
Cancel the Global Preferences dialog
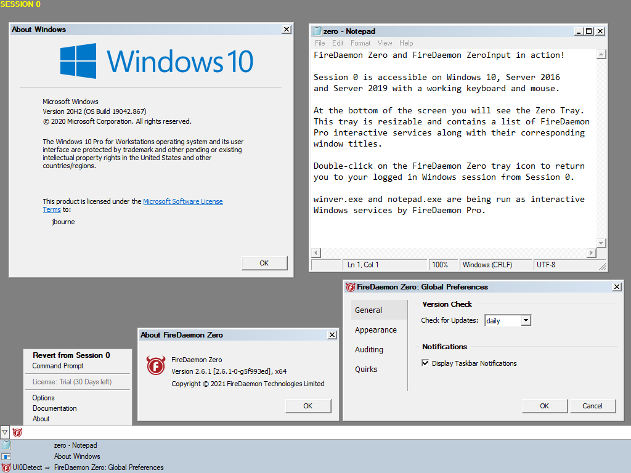[592, 406]
